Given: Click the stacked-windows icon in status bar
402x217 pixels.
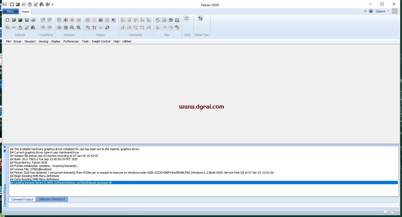Looking at the screenshot, I should click(392, 212).
